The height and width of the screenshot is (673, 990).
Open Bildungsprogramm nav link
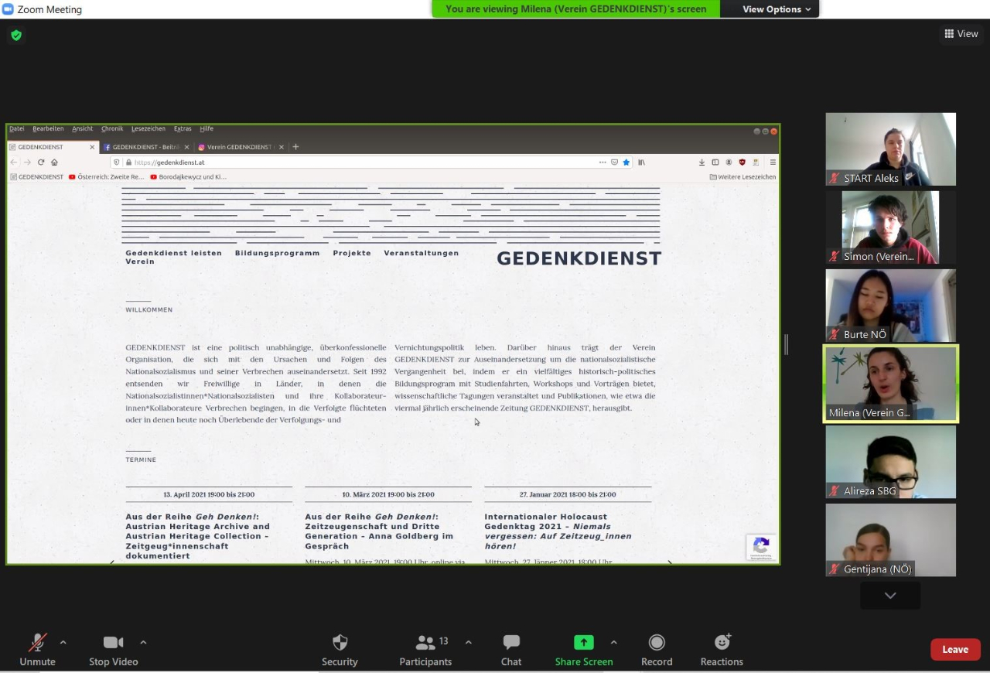click(x=278, y=253)
